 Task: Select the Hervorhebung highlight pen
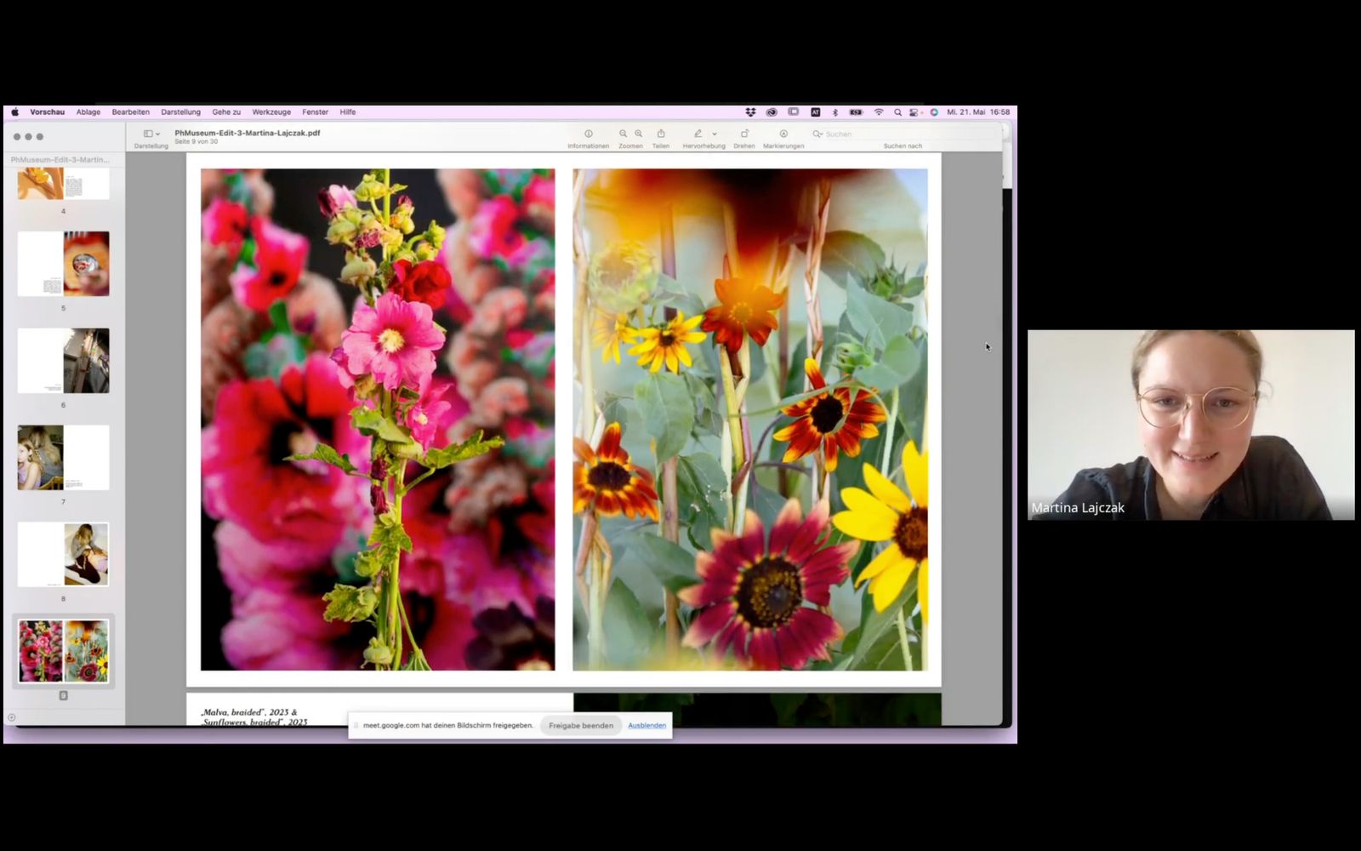[x=698, y=134]
